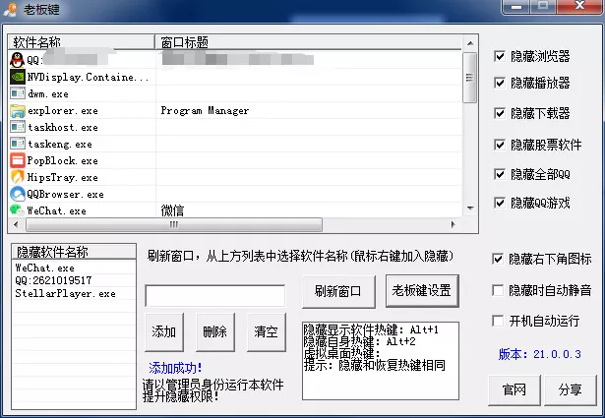605x418 pixels.
Task: Open the 官网 button
Action: tap(514, 389)
